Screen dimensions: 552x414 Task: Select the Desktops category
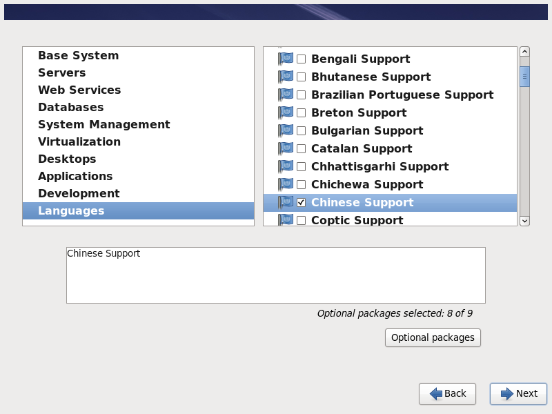coord(67,159)
